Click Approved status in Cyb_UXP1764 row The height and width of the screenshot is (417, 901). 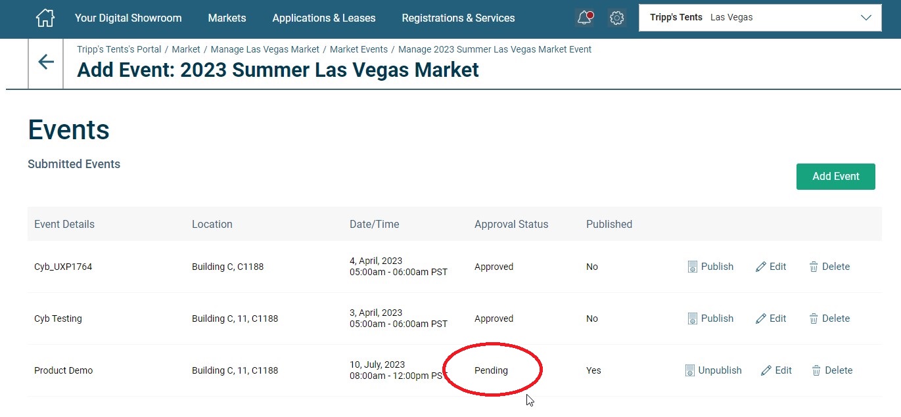494,267
